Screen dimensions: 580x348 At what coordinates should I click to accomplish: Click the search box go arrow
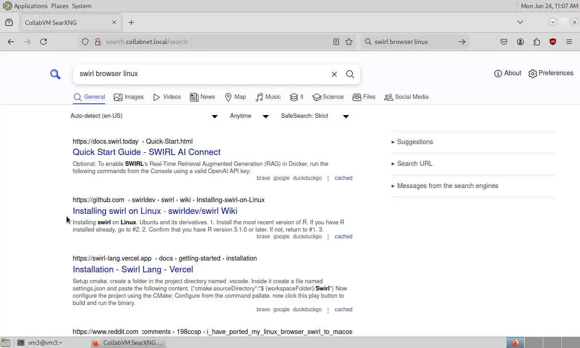pyautogui.click(x=462, y=42)
